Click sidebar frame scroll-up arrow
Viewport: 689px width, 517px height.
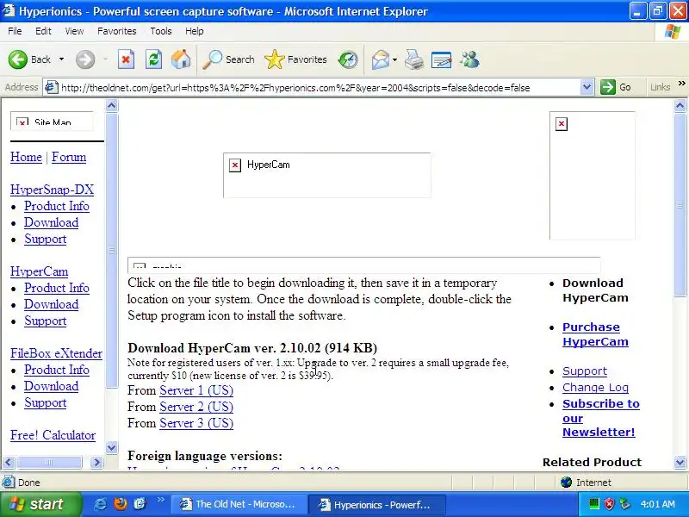tap(112, 105)
